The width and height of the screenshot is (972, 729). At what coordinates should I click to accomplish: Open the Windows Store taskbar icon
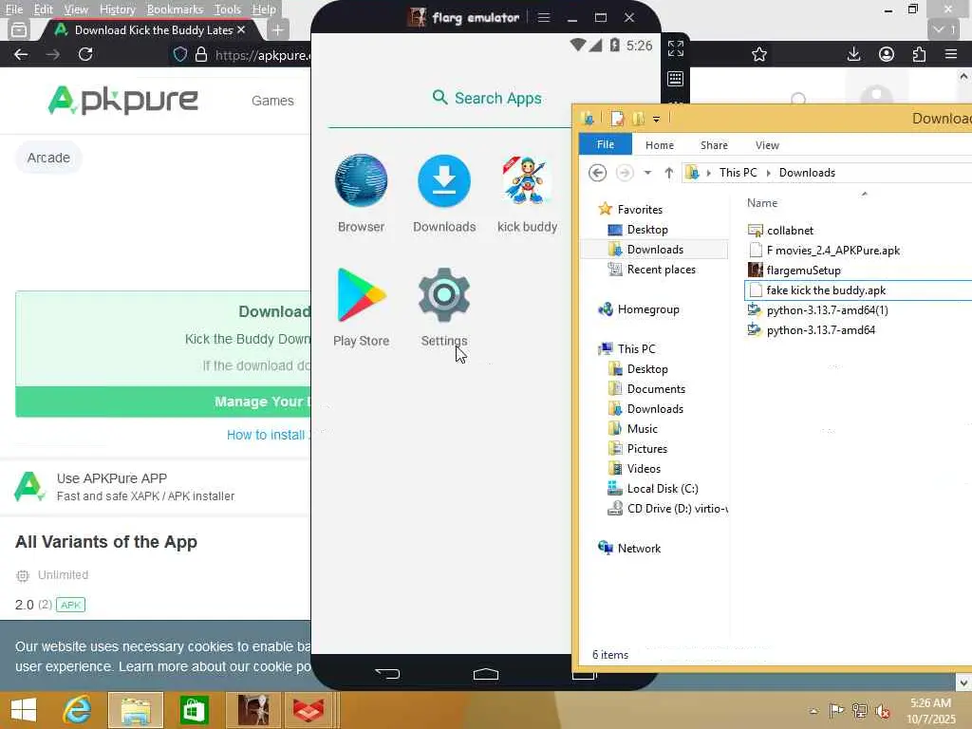[x=194, y=710]
